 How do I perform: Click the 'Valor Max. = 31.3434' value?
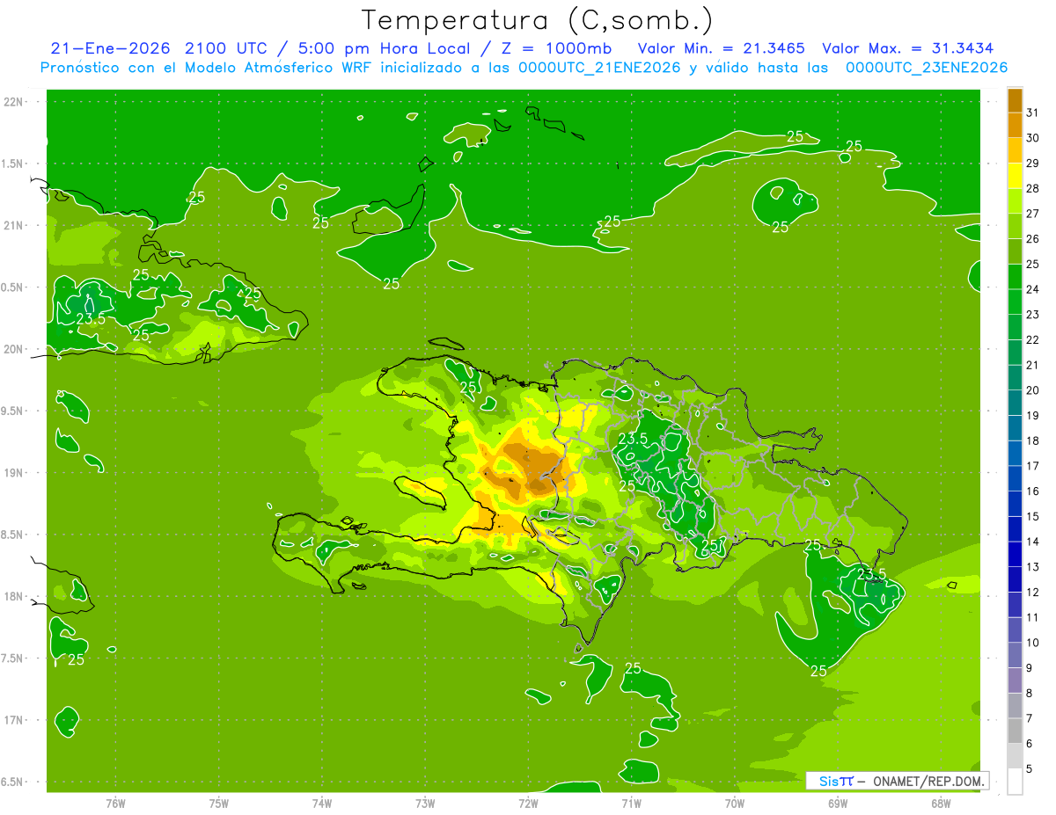[x=908, y=48]
